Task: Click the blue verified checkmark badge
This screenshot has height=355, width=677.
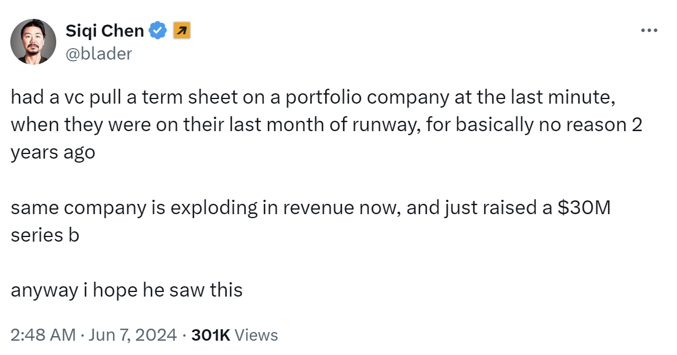Action: coord(158,31)
